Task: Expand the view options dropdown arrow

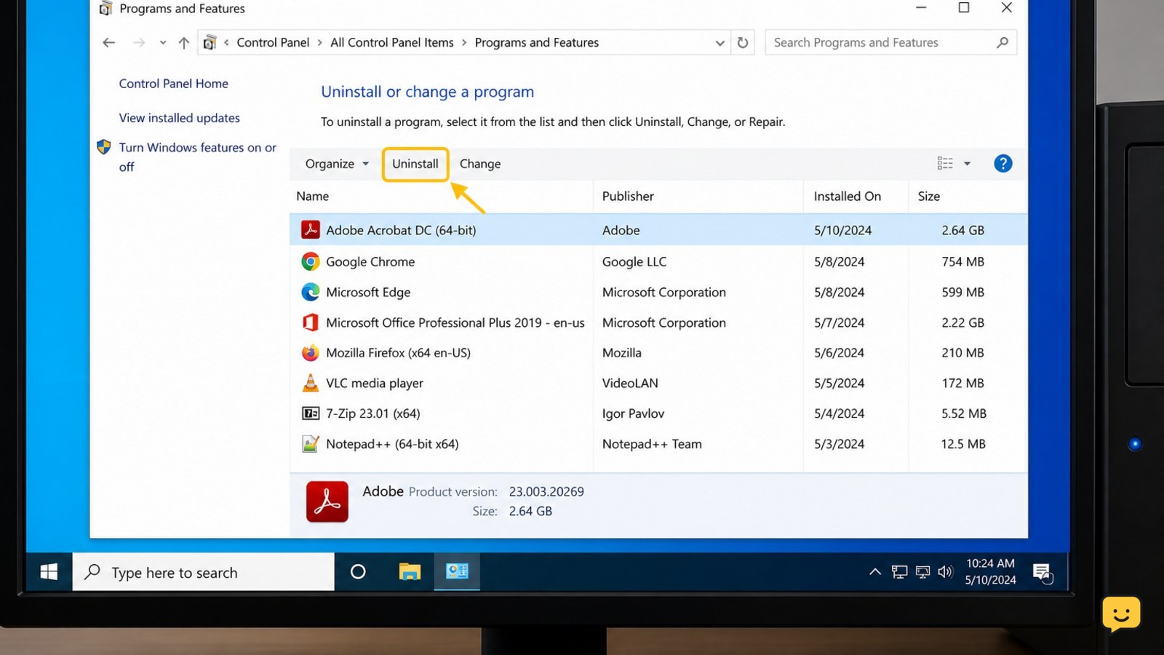Action: tap(968, 164)
